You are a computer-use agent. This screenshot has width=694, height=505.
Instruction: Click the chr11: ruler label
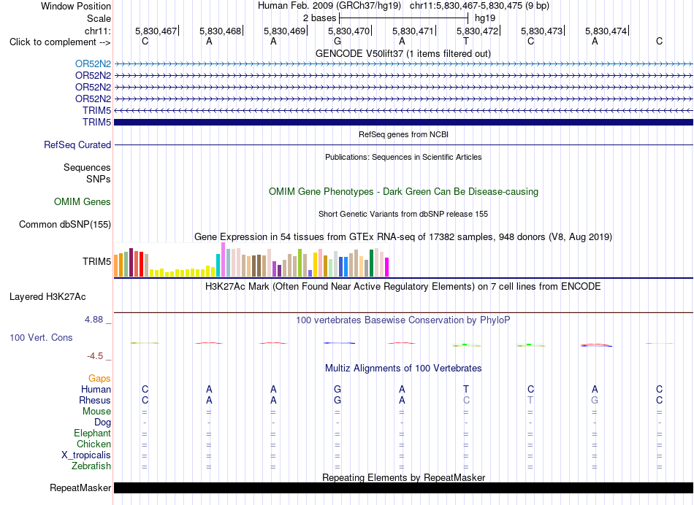[97, 31]
